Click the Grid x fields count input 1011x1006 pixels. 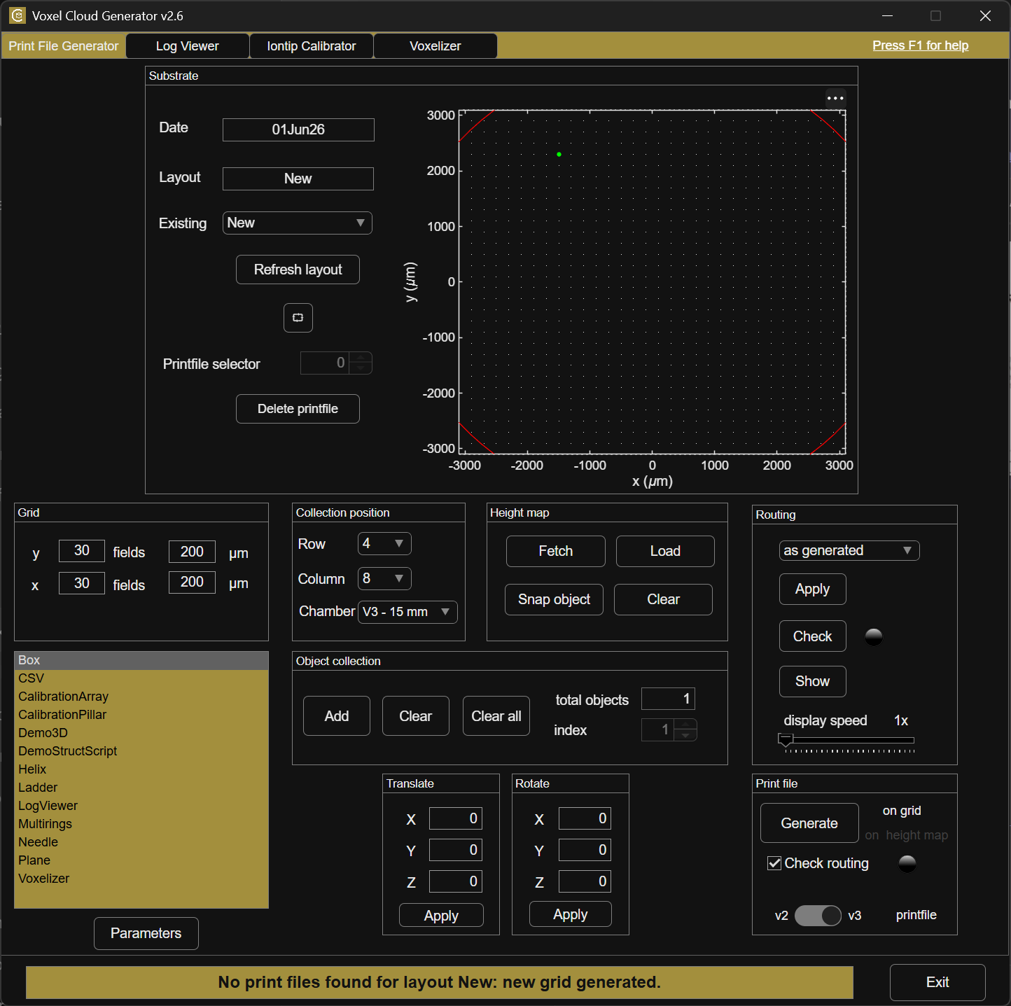point(82,583)
